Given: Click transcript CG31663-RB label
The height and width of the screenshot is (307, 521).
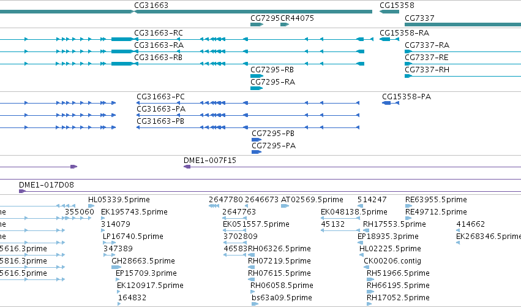Looking at the screenshot, I should point(158,58).
